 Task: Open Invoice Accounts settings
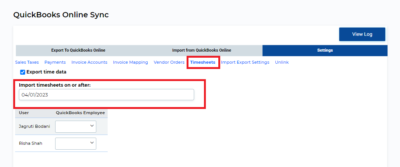click(89, 62)
